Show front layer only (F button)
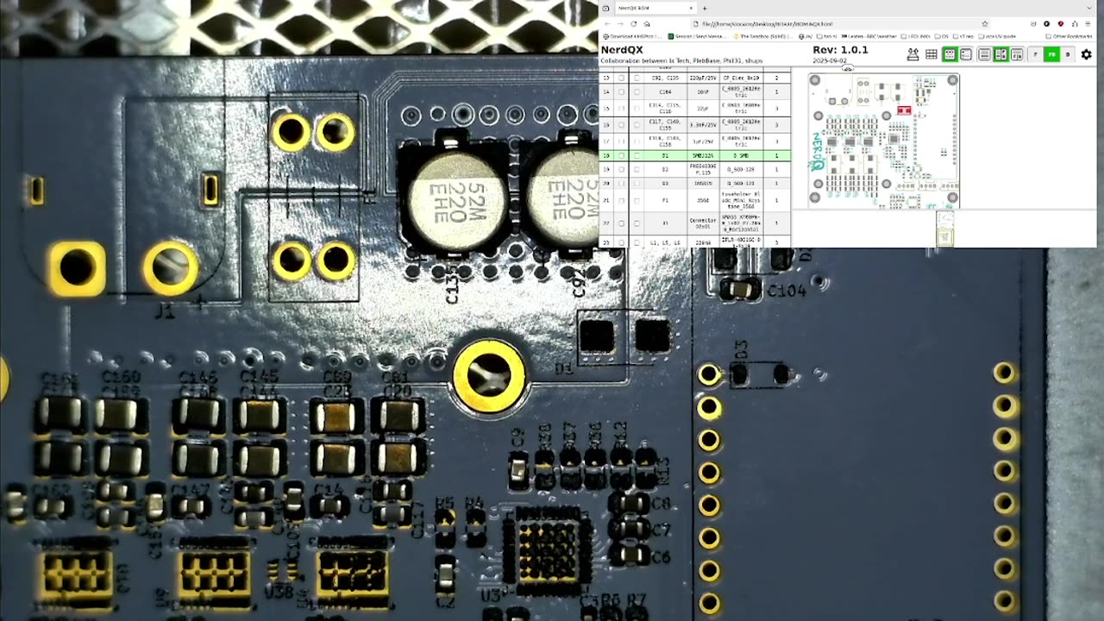Image resolution: width=1104 pixels, height=621 pixels. [x=1035, y=54]
